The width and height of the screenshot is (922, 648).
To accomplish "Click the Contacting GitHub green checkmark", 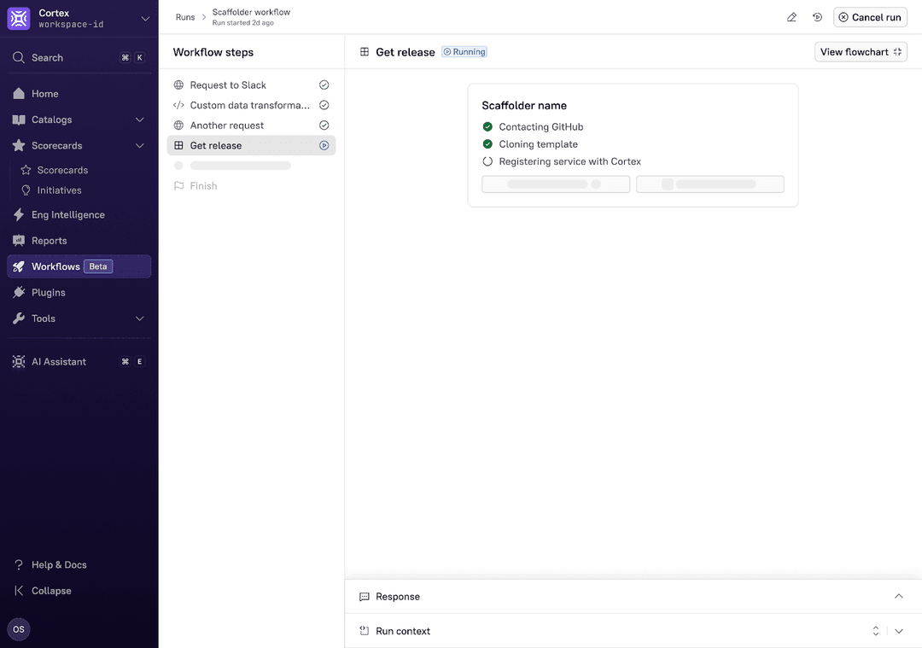I will (x=488, y=126).
